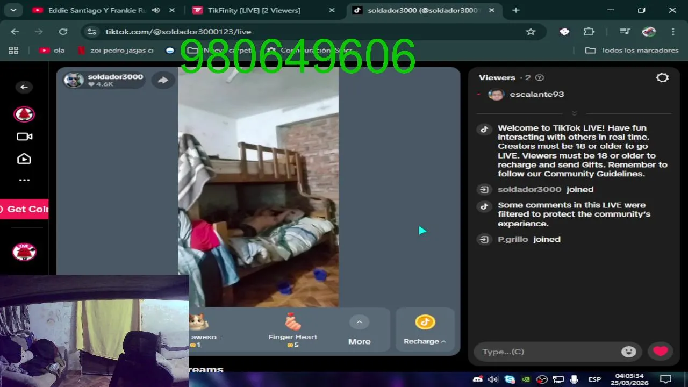This screenshot has height=387, width=688.
Task: Open the 'zoi pedro jasjas ci' bookmark
Action: (116, 50)
